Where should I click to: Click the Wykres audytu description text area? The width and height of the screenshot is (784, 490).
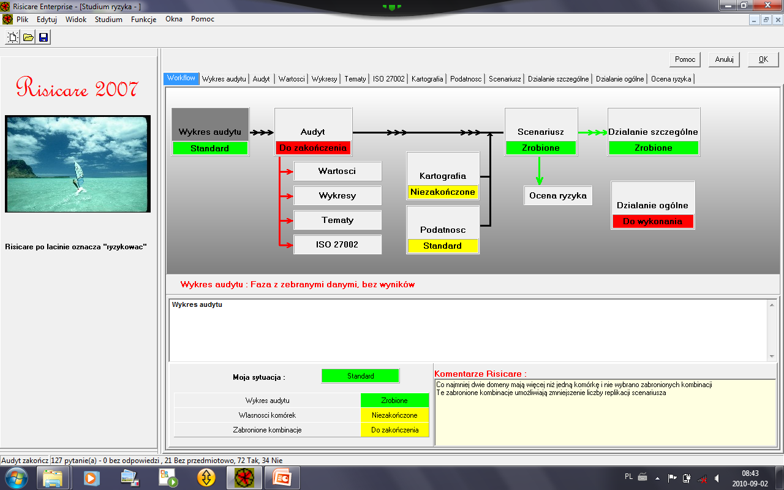468,330
